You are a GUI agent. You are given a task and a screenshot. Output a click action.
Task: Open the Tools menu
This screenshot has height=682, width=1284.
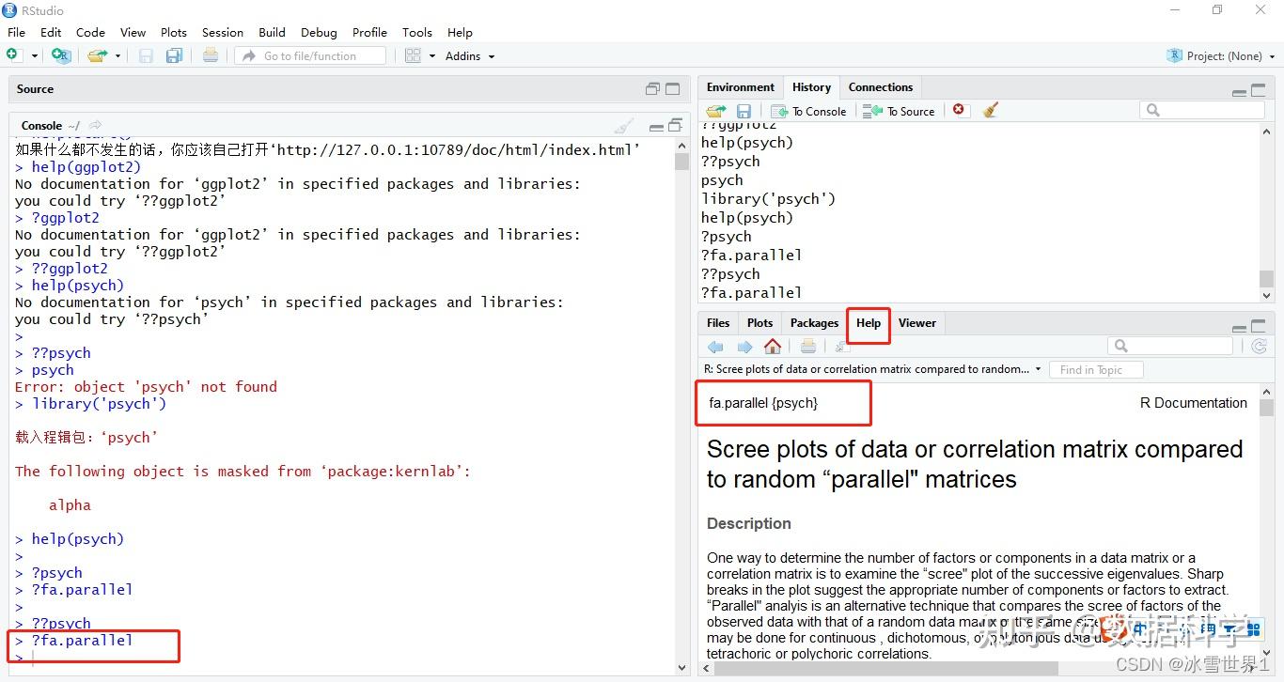click(x=417, y=32)
